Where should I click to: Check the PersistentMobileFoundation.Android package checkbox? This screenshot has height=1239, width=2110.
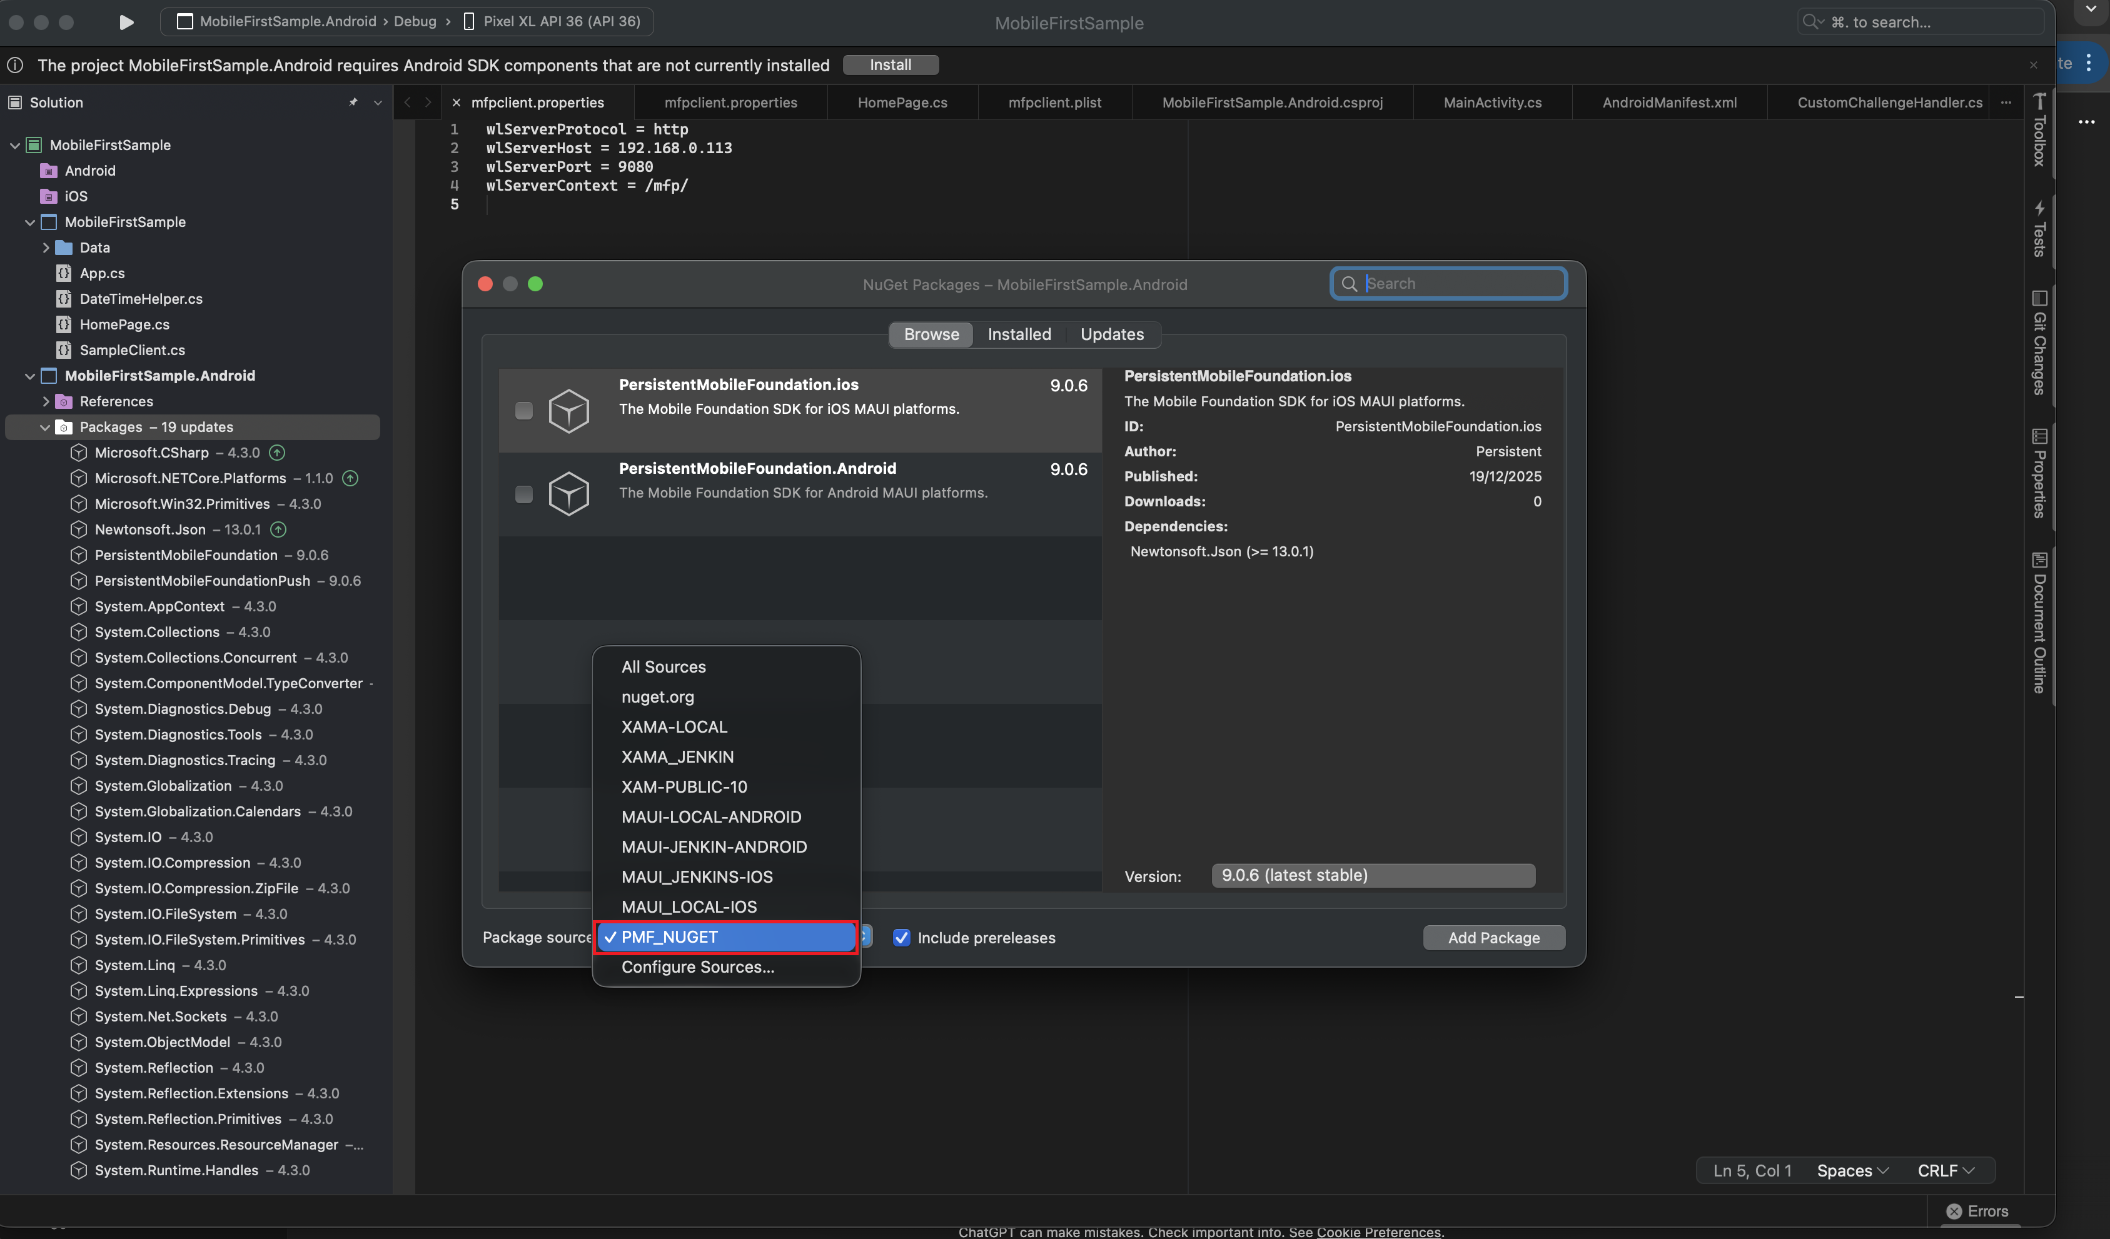pos(524,494)
